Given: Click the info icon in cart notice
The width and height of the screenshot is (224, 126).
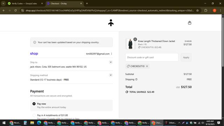Looking at the screenshot, I should pos(35,42).
